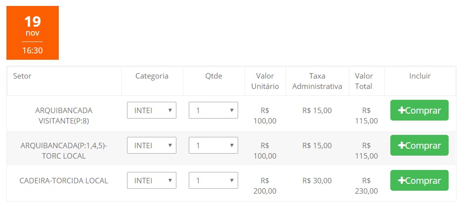
Task: Select the ARQUIBANCADA VISITANTE(P:8) sector name
Action: tap(64, 115)
